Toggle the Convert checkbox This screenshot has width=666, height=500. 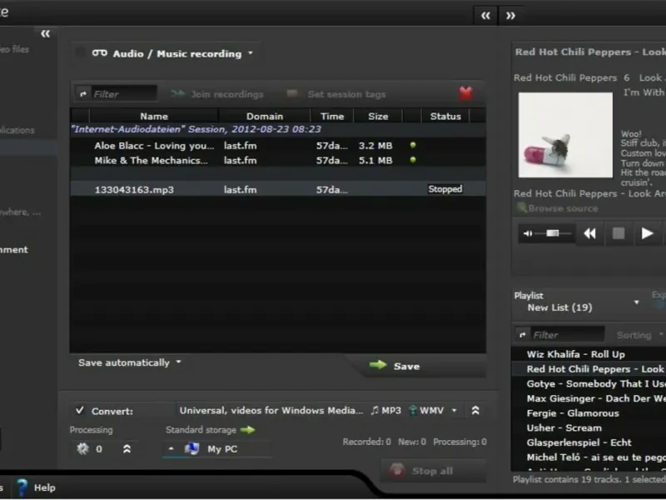80,410
